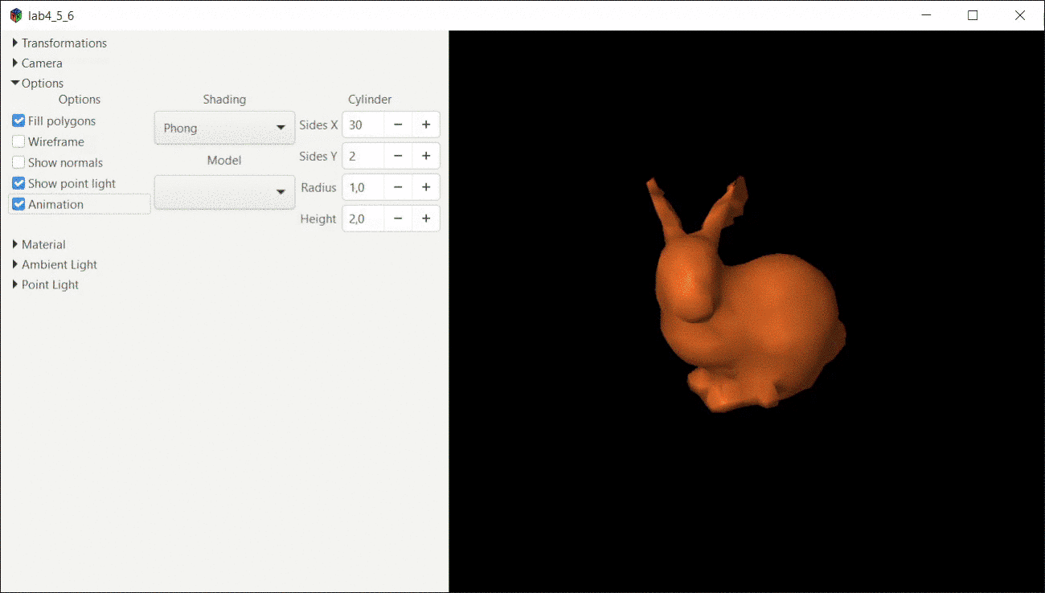The width and height of the screenshot is (1045, 593).
Task: Collapse the Options section
Action: tap(37, 84)
